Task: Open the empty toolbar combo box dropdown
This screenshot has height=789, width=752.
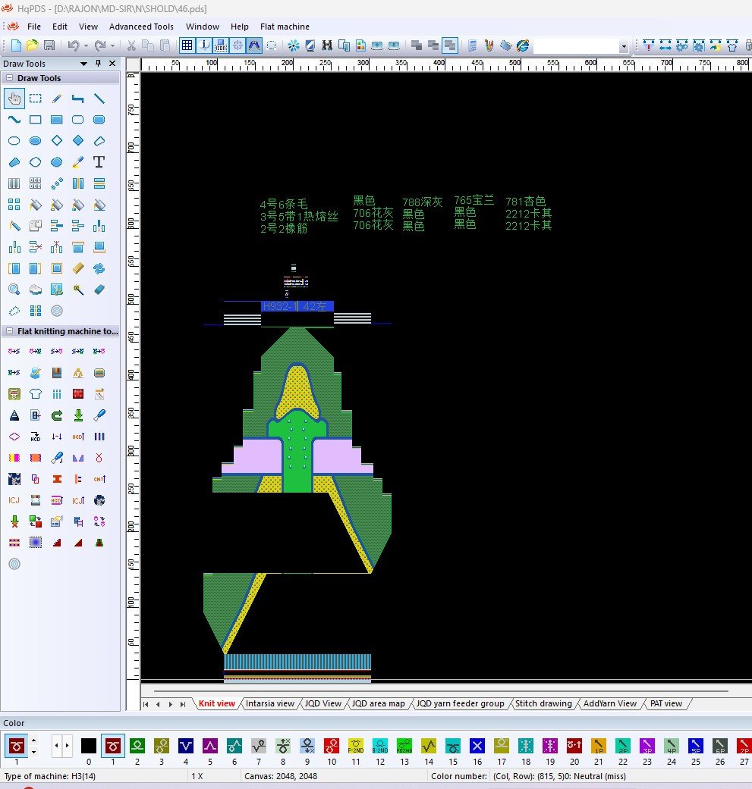Action: click(625, 46)
